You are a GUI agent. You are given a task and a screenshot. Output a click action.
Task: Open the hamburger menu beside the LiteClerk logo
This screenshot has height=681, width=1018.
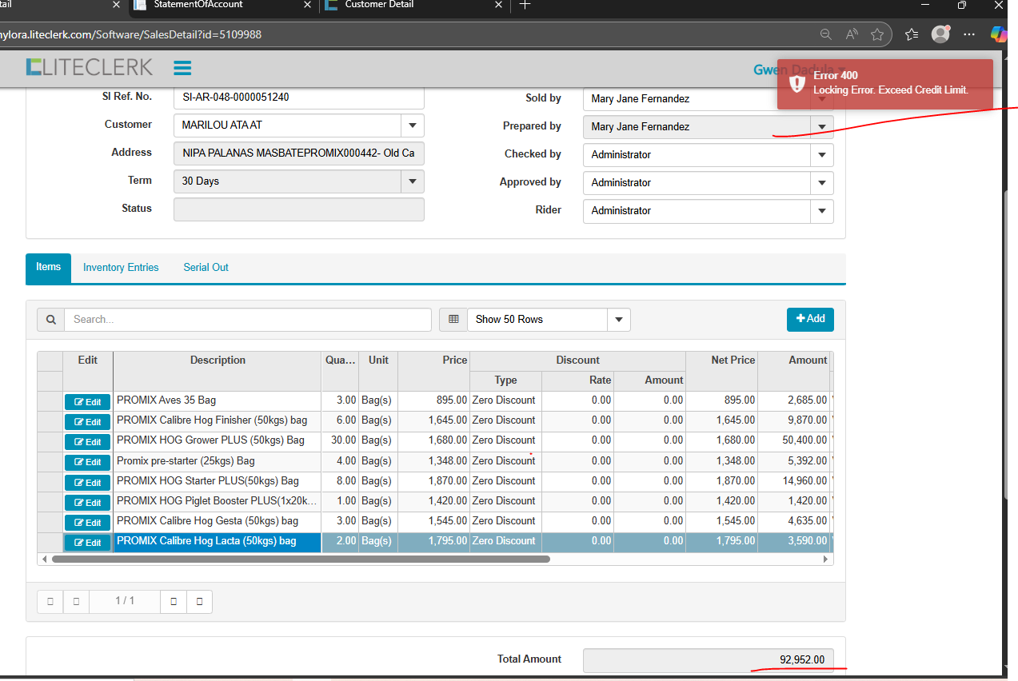(x=182, y=67)
